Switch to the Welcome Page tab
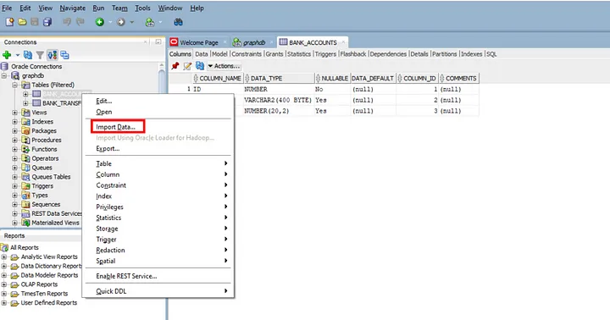 [198, 42]
